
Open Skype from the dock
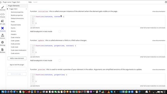tap(112, 92)
